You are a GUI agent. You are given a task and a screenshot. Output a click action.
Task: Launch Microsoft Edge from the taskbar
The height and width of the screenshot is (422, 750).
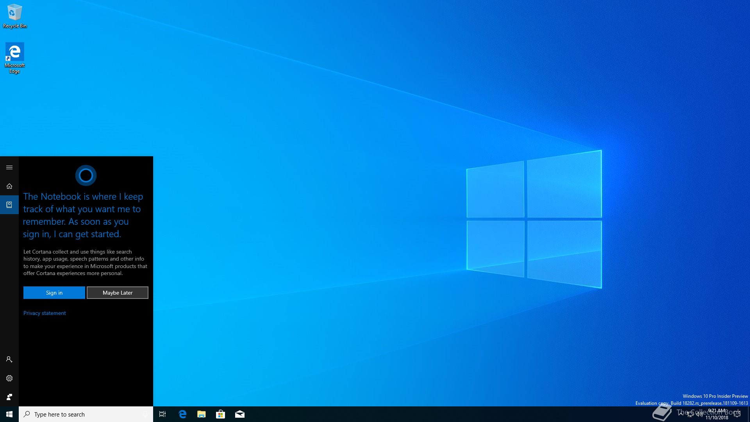[182, 414]
